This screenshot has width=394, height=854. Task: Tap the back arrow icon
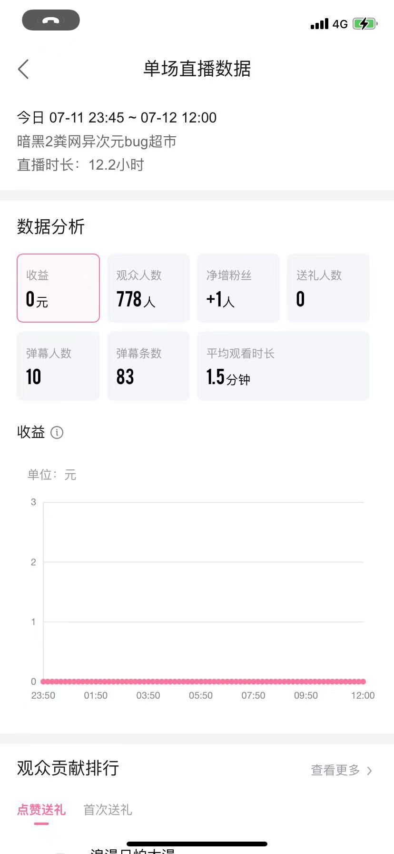[23, 69]
